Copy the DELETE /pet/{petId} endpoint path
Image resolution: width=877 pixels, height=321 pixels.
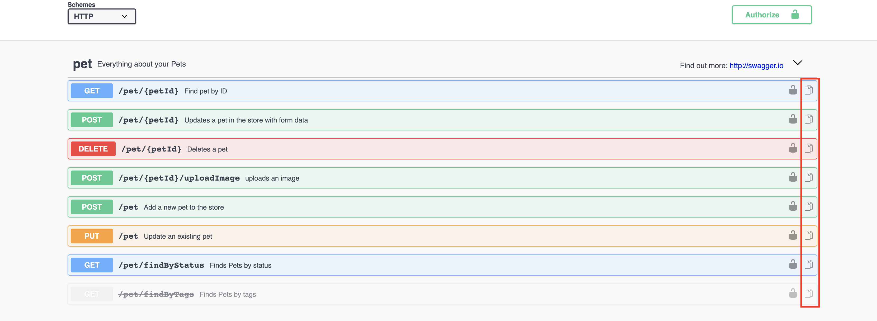pos(809,148)
